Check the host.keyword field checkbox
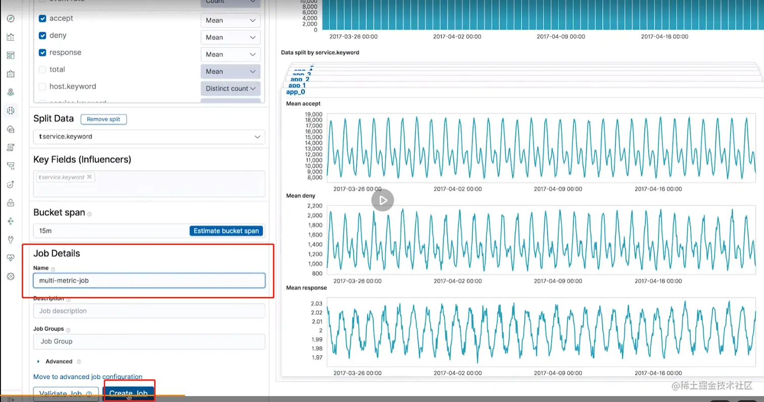764x402 pixels. point(42,87)
